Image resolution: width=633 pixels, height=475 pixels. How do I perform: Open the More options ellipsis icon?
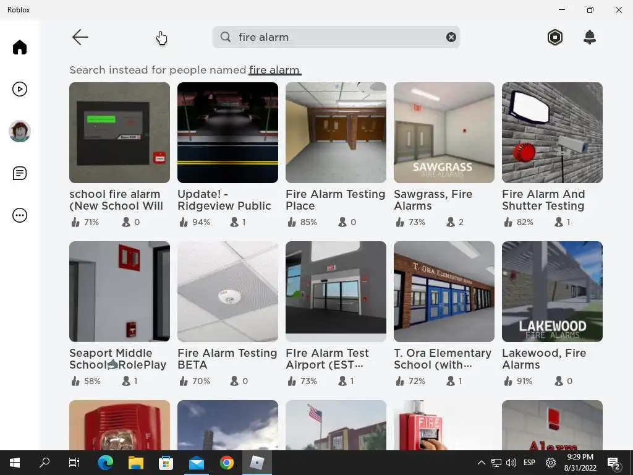pyautogui.click(x=20, y=215)
